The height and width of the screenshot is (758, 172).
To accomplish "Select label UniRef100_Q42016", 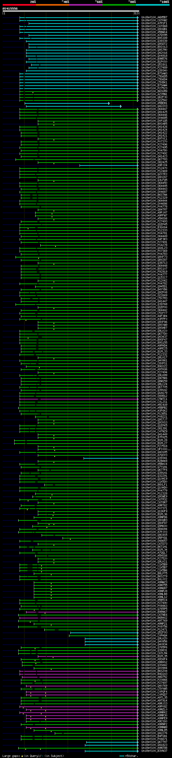I will coord(154,53).
